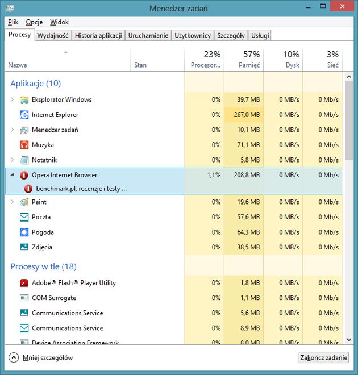Collapse details with Mniej szczegółów arrow

pos(14,358)
